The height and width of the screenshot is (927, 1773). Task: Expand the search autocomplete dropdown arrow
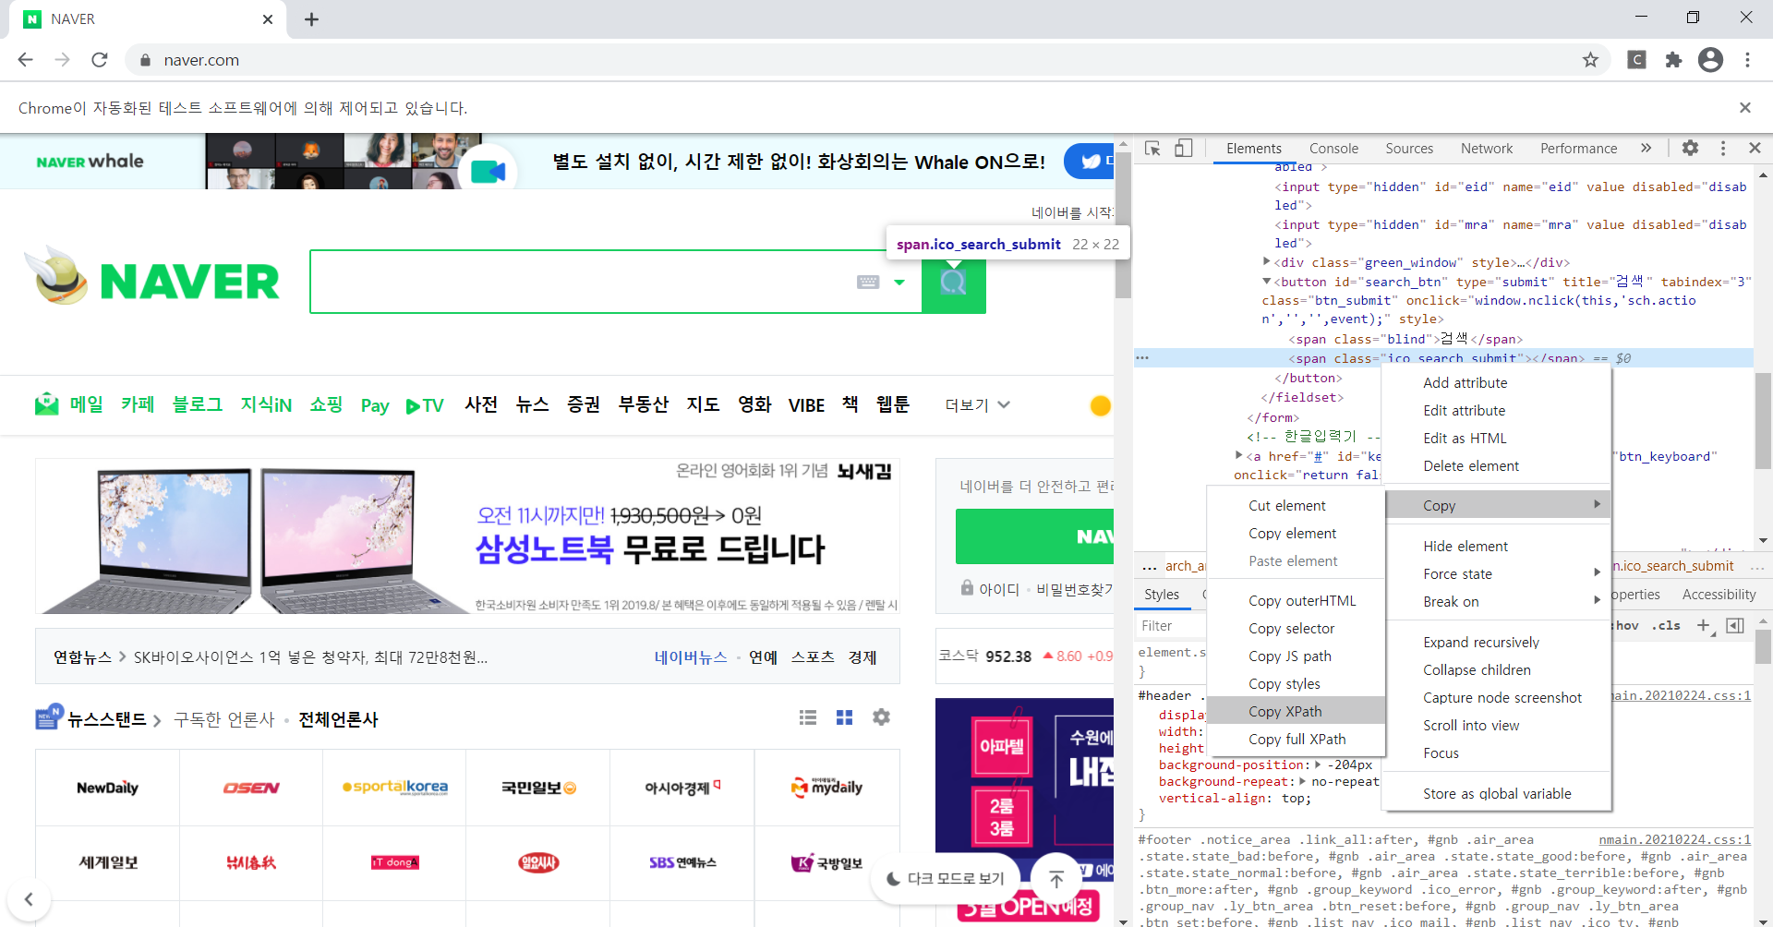tap(899, 283)
